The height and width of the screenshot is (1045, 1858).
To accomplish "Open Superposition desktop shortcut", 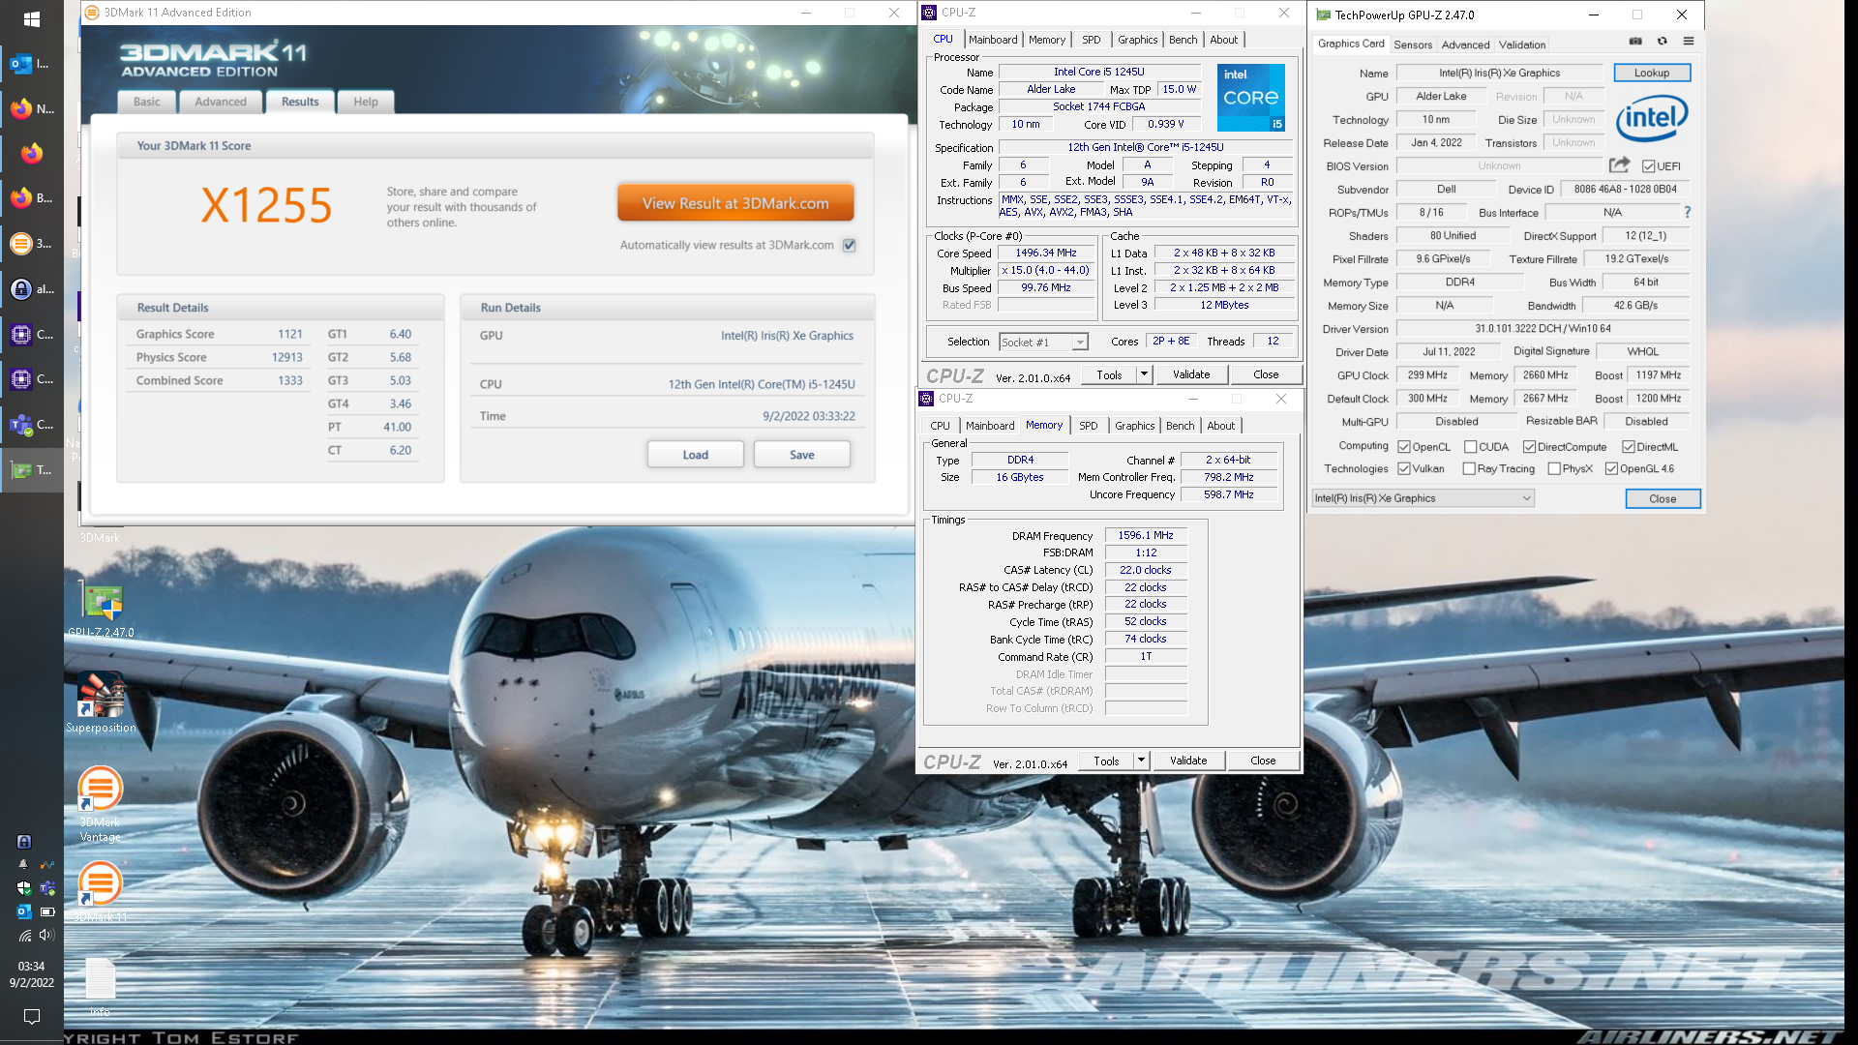I will point(101,702).
